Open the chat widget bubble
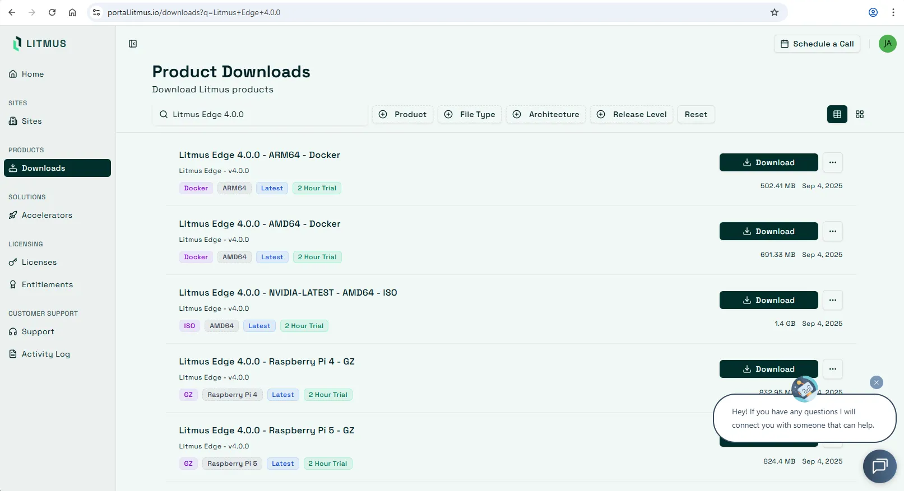Image resolution: width=904 pixels, height=491 pixels. [880, 466]
